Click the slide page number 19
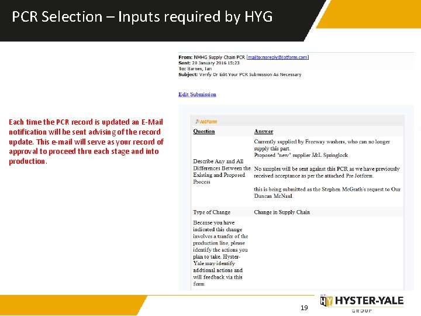421x316 pixels. click(304, 308)
